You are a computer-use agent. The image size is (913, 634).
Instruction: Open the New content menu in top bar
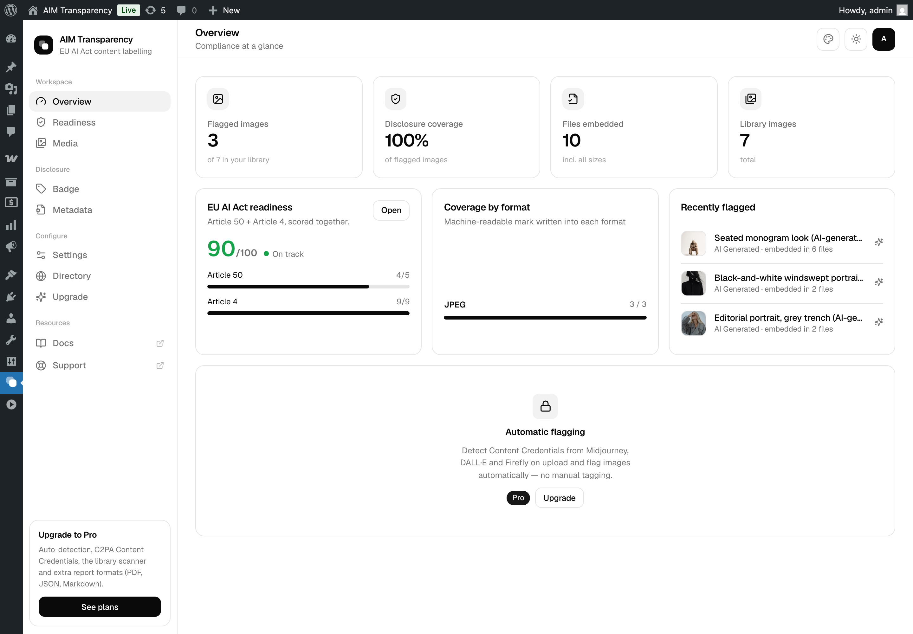[x=224, y=10]
